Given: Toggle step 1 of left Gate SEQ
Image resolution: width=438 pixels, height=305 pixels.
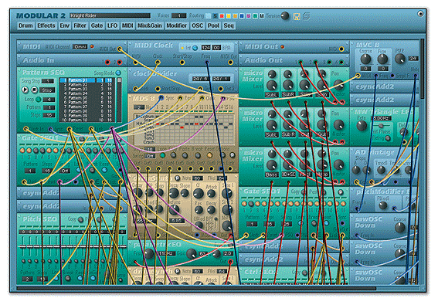Looking at the screenshot, I should [22, 151].
